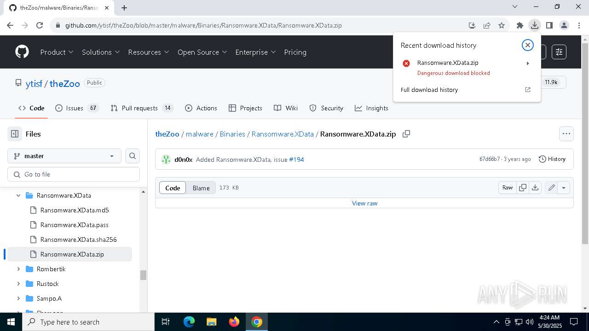Reload the page
589x331 pixels.
pos(40,25)
